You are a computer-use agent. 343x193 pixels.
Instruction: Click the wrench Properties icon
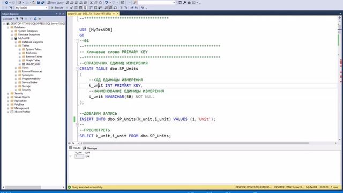click(x=184, y=3)
